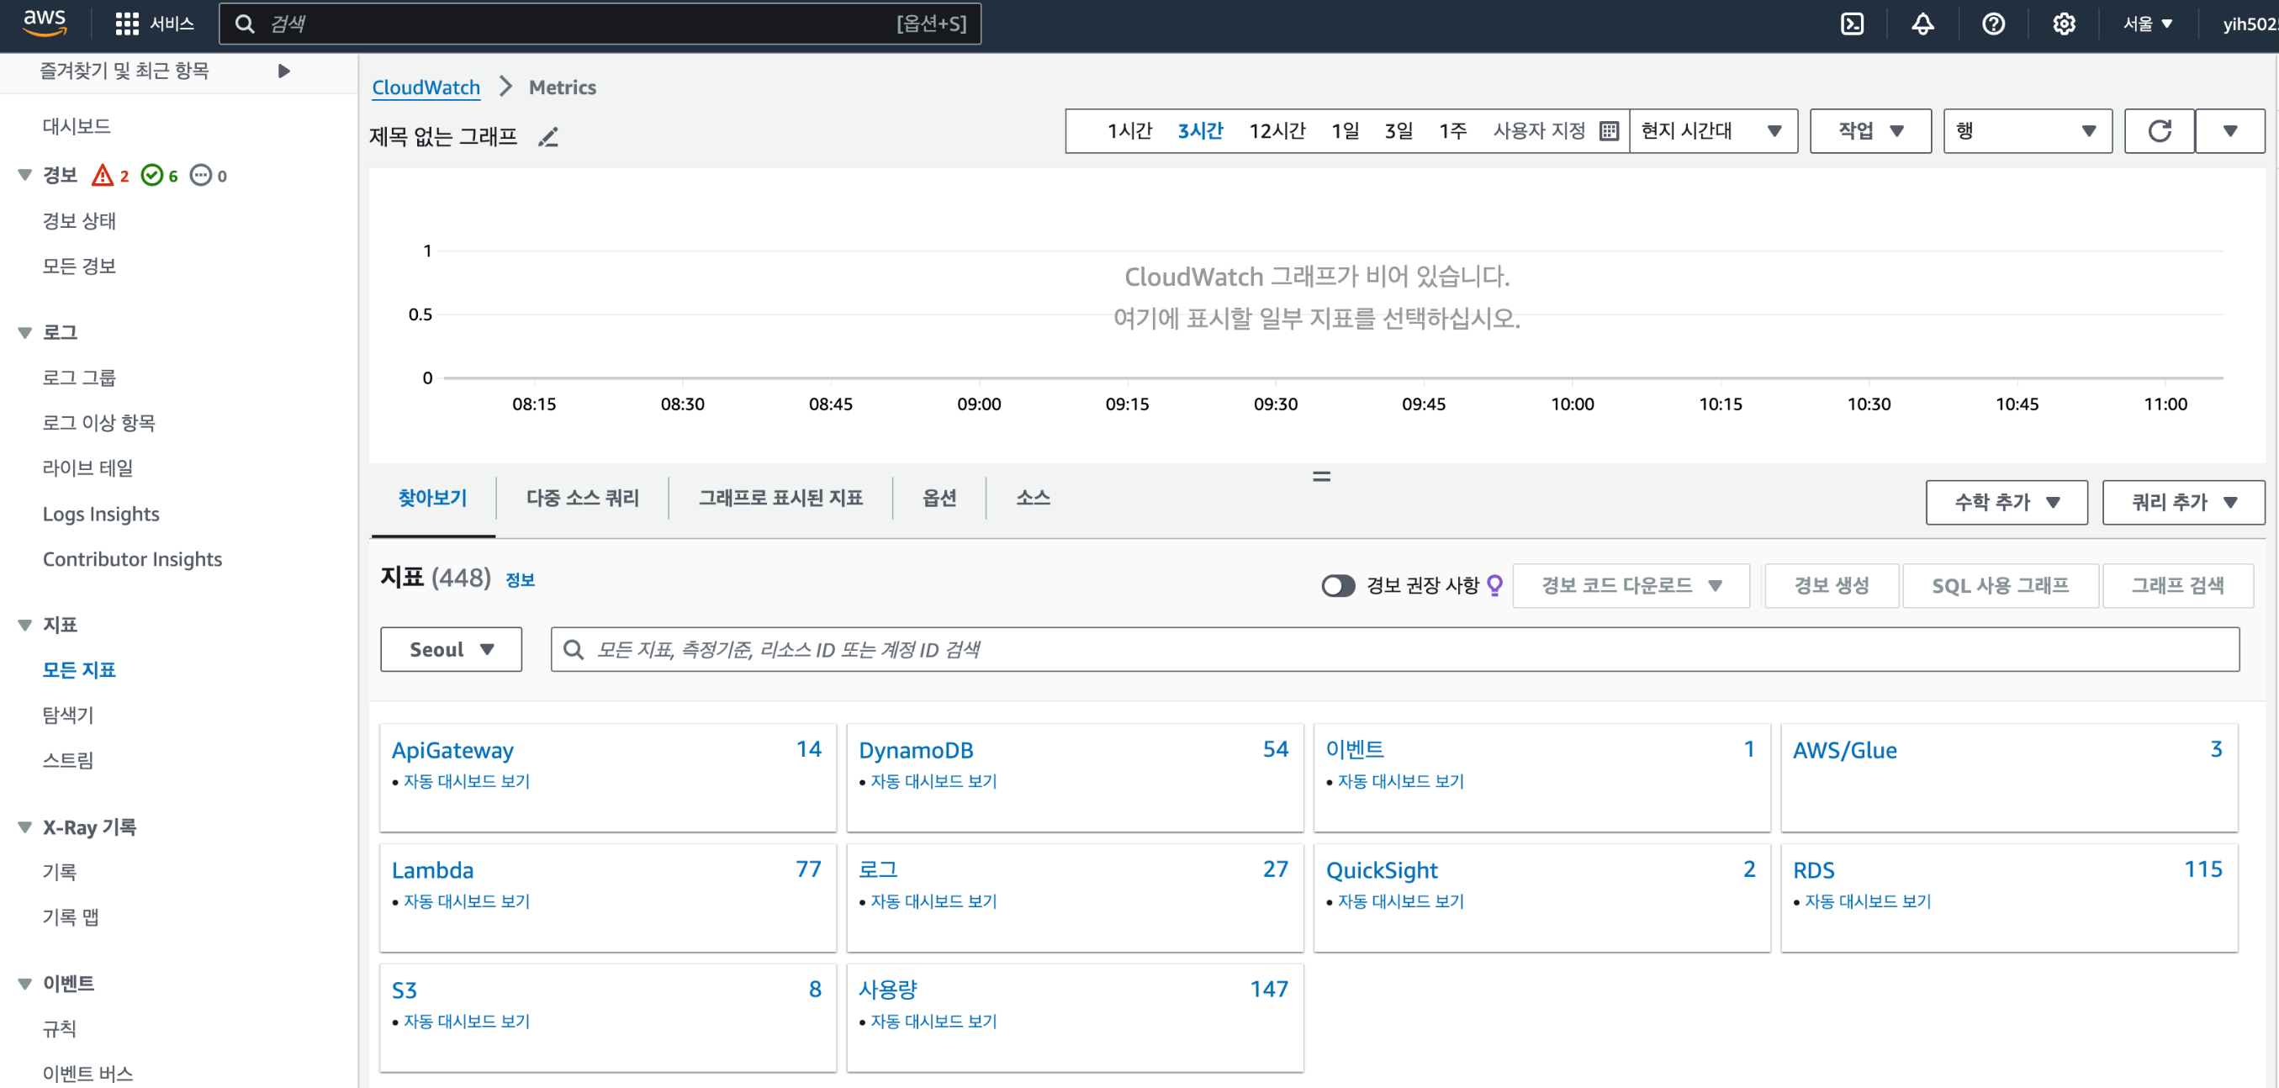Switch to the 다중 소스 쿼리 tab
This screenshot has height=1088, width=2279.
click(582, 498)
